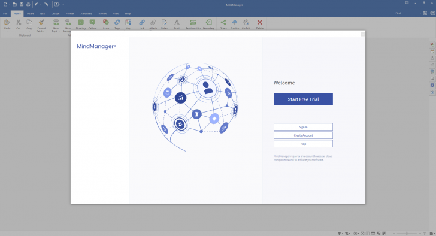436x236 pixels.
Task: Switch to the Review ribbon tab
Action: coord(102,14)
